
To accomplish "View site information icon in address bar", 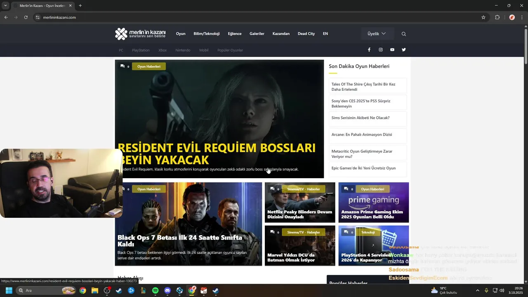I will tap(38, 17).
